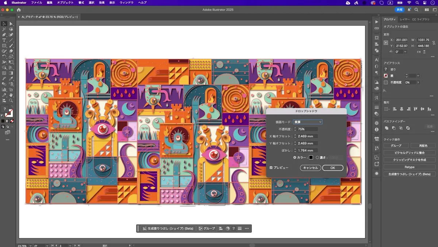Click the horizontal align center icon in 整列
This screenshot has width=438, height=247.
401,109
